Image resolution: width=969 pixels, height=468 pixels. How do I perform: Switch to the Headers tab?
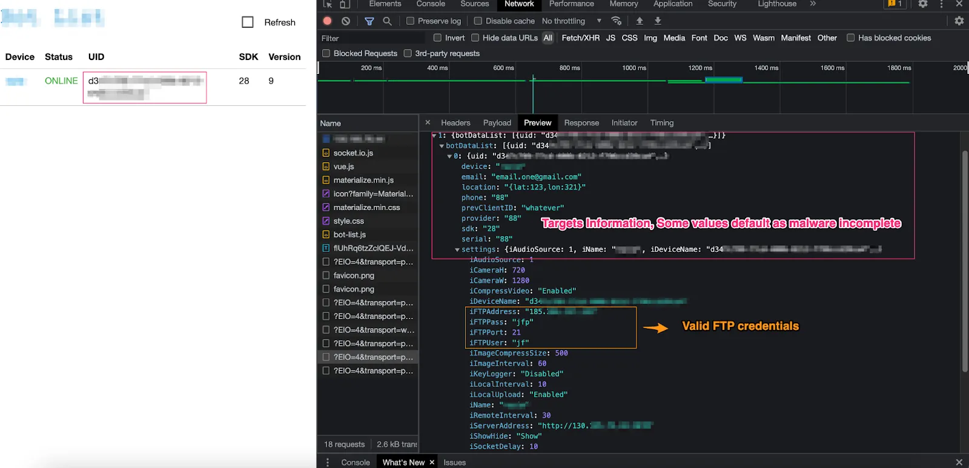pyautogui.click(x=455, y=123)
